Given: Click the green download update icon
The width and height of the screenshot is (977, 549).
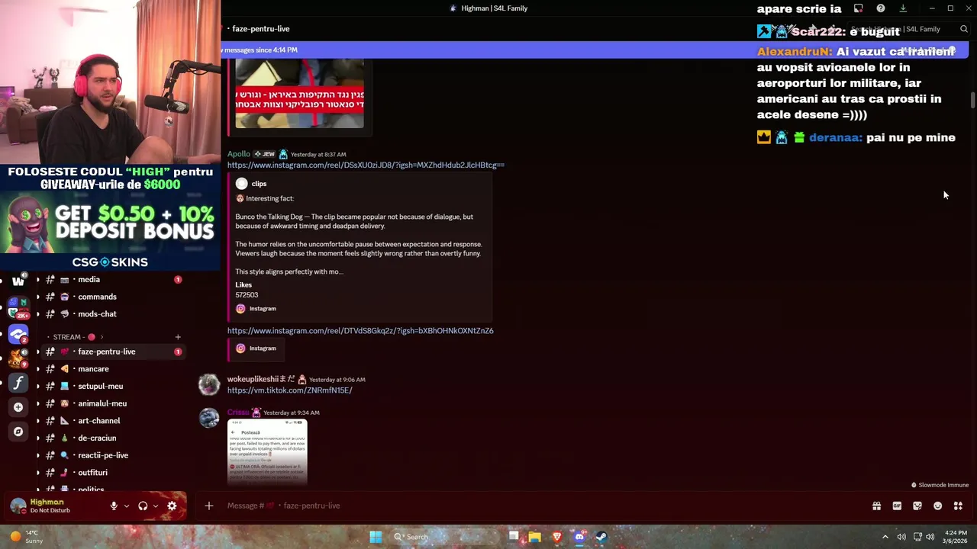Looking at the screenshot, I should point(903,8).
